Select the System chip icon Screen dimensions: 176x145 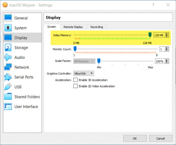tap(8, 28)
